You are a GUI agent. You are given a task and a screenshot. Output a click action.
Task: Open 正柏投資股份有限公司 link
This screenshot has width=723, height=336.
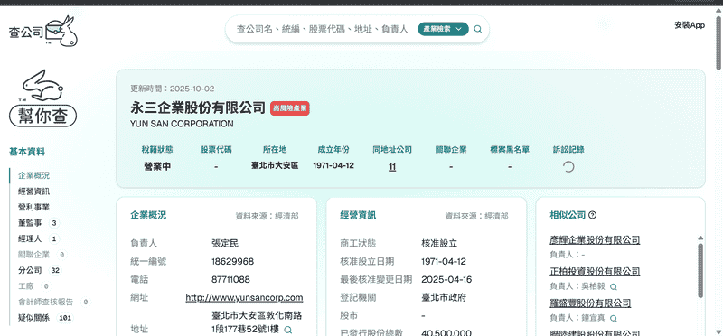pyautogui.click(x=595, y=272)
